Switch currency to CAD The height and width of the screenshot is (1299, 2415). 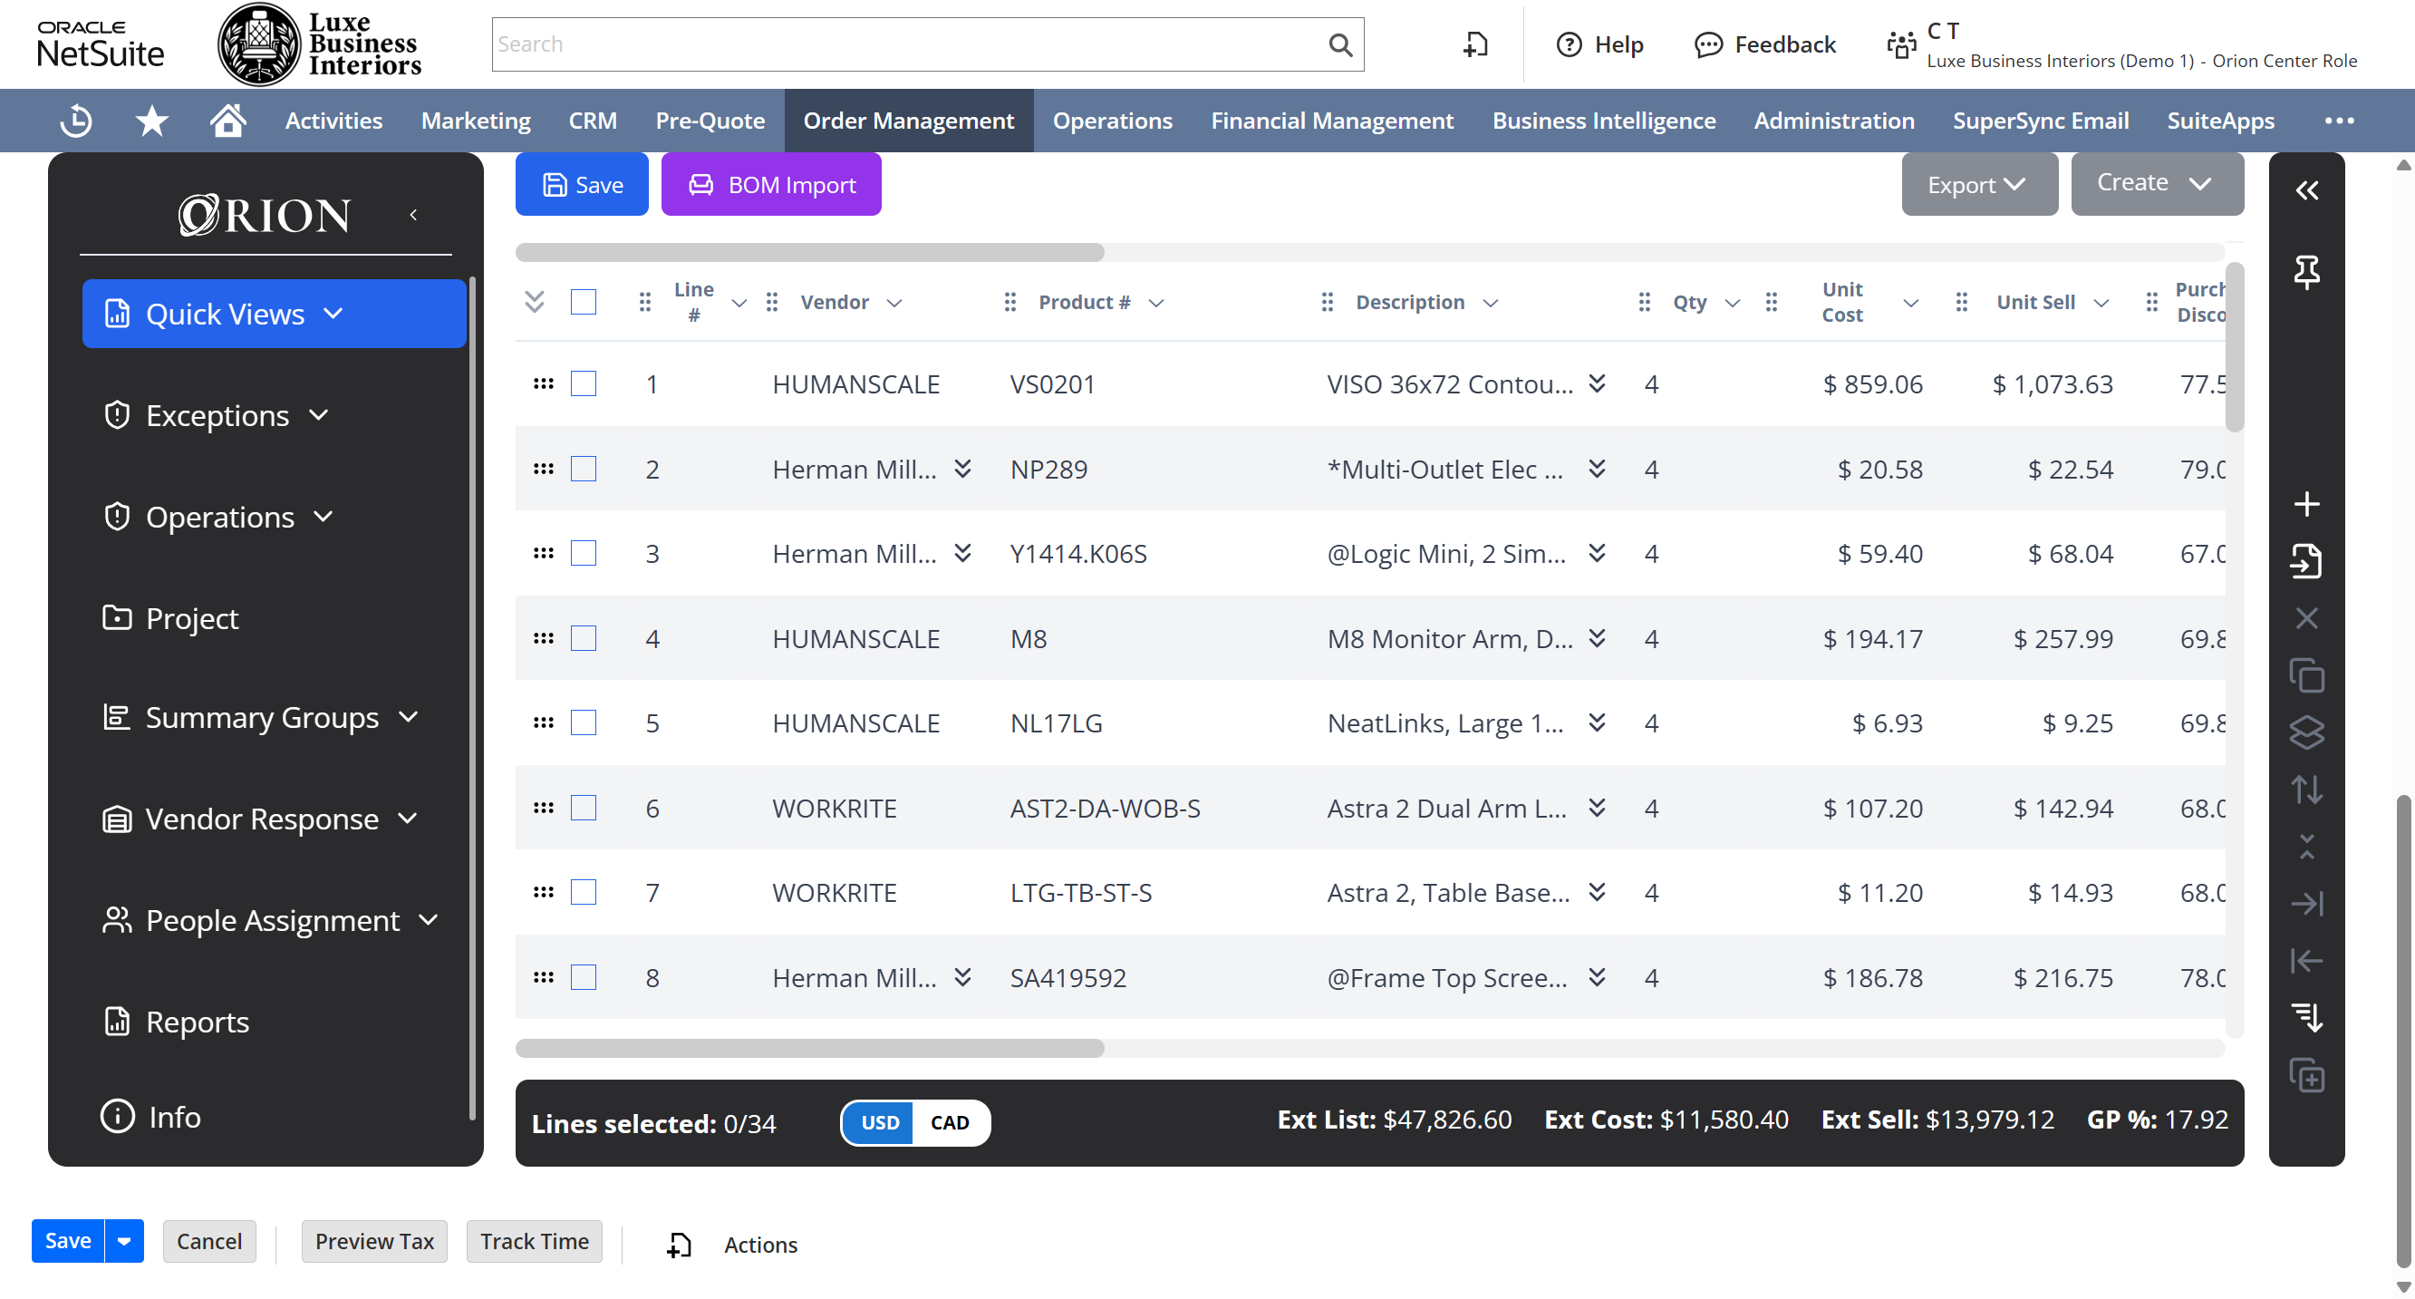(951, 1121)
